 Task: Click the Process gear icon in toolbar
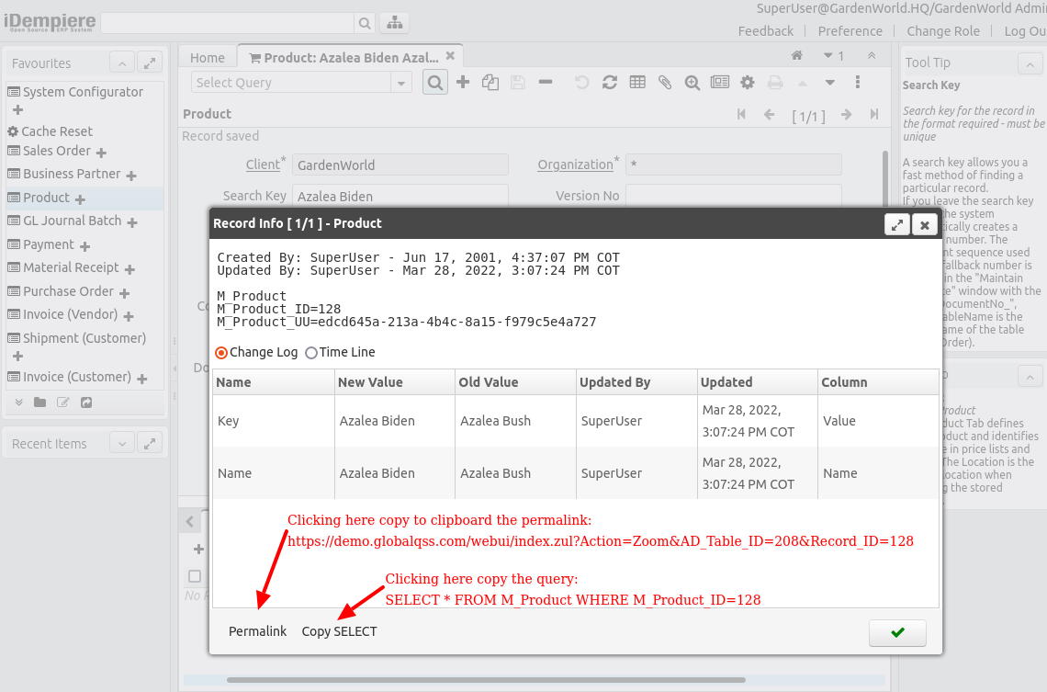tap(748, 83)
